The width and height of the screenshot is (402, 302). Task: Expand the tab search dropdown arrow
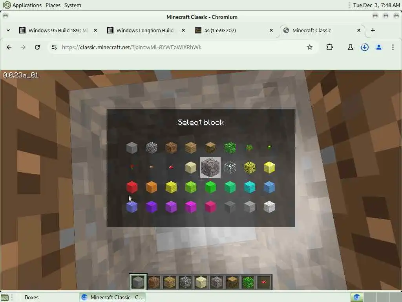(8, 30)
